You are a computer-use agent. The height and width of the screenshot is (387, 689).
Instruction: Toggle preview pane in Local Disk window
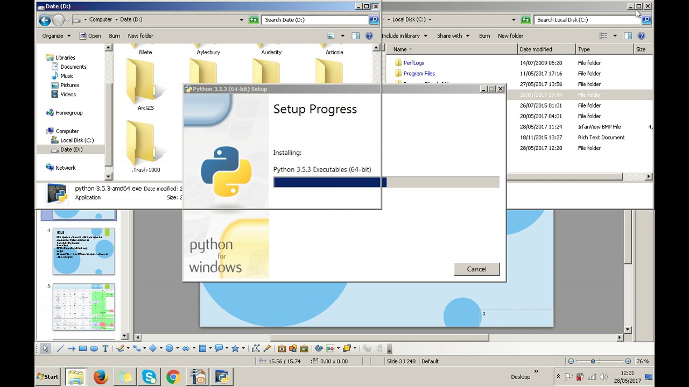click(628, 36)
